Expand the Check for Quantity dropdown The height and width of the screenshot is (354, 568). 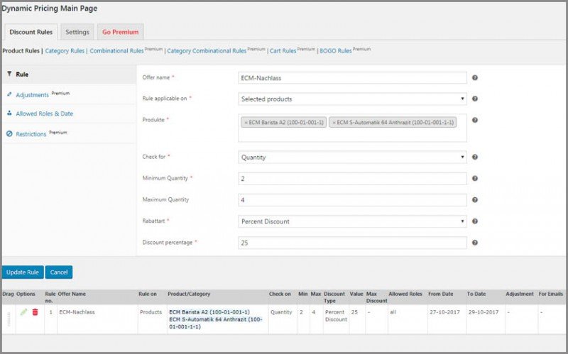click(x=352, y=157)
